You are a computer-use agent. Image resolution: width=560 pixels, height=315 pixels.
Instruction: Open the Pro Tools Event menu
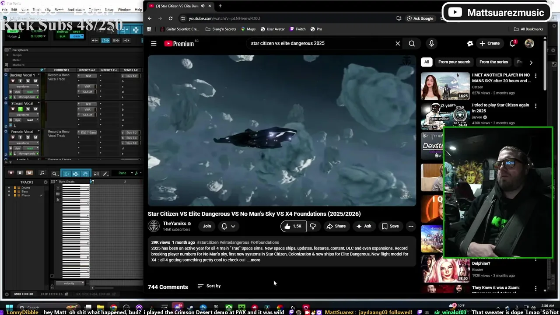tap(59, 10)
